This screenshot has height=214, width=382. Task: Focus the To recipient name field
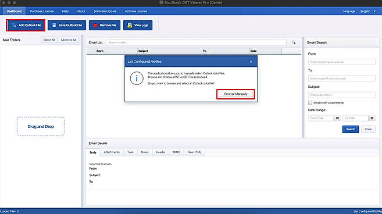pyautogui.click(x=341, y=79)
